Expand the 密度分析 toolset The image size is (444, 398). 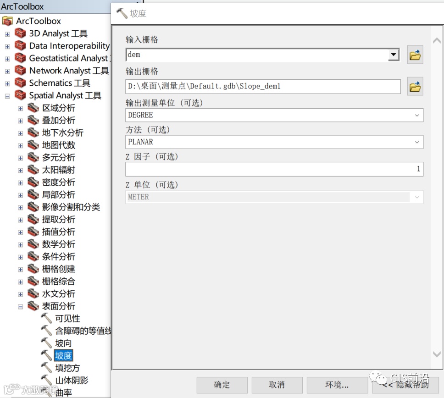[20, 183]
